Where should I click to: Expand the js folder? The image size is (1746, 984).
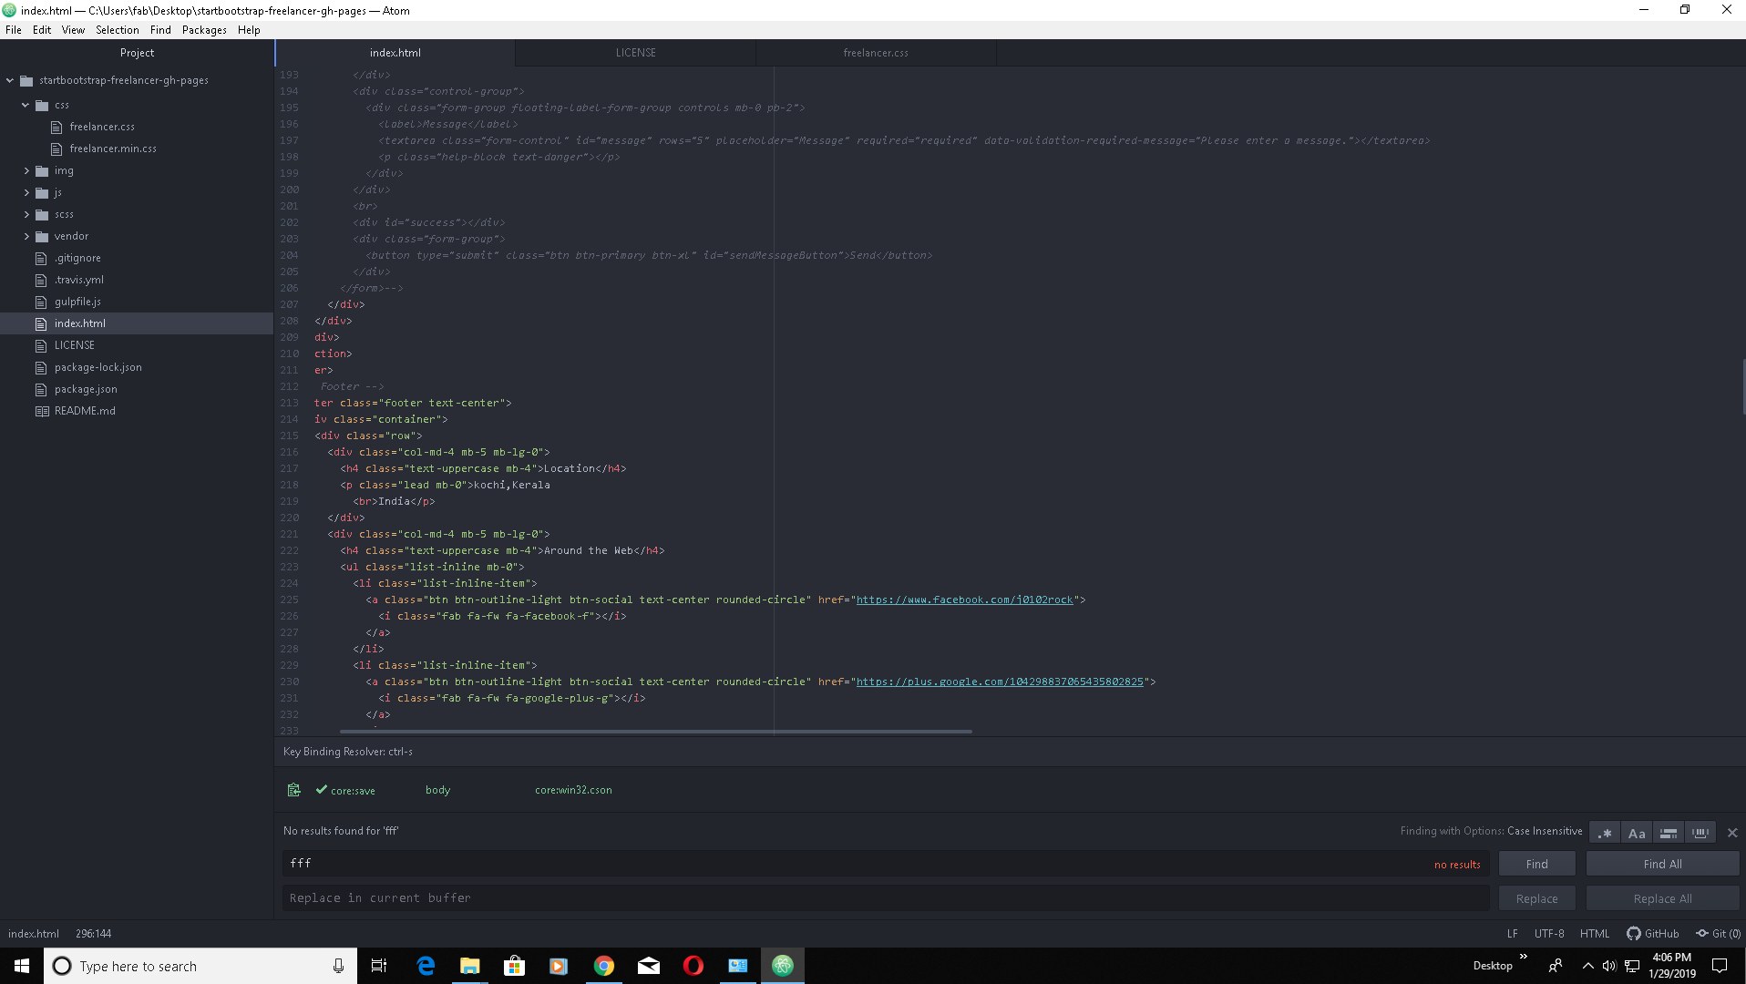(26, 192)
